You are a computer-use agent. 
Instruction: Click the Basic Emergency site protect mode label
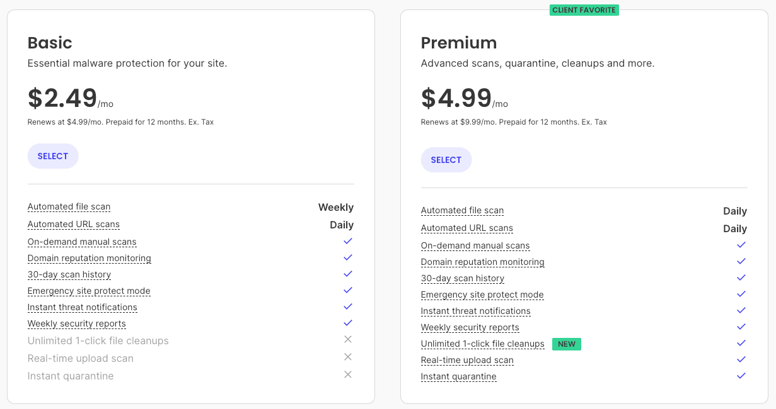89,291
